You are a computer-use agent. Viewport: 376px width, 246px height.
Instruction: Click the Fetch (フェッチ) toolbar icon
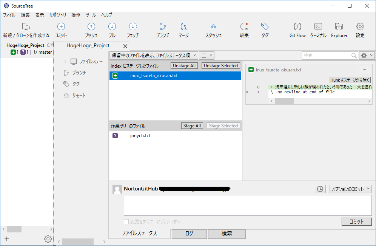coord(133,26)
